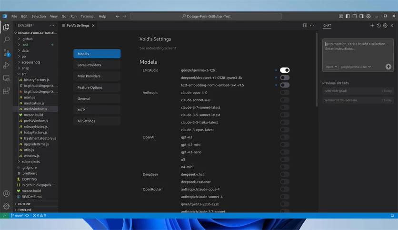The height and width of the screenshot is (230, 398).
Task: Click the settings editor vertical scrollbar
Action: 317,70
